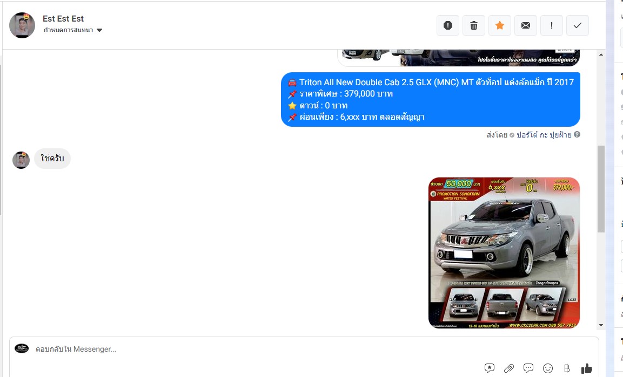This screenshot has width=623, height=377.
Task: Open the emoji picker smiley icon
Action: click(548, 368)
